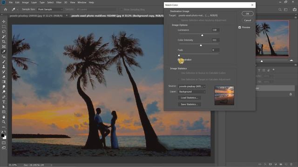This screenshot has width=298, height=167.
Task: Toggle Ignore Selection when Applying Adjustment checkbox
Action: pyautogui.click(x=179, y=20)
